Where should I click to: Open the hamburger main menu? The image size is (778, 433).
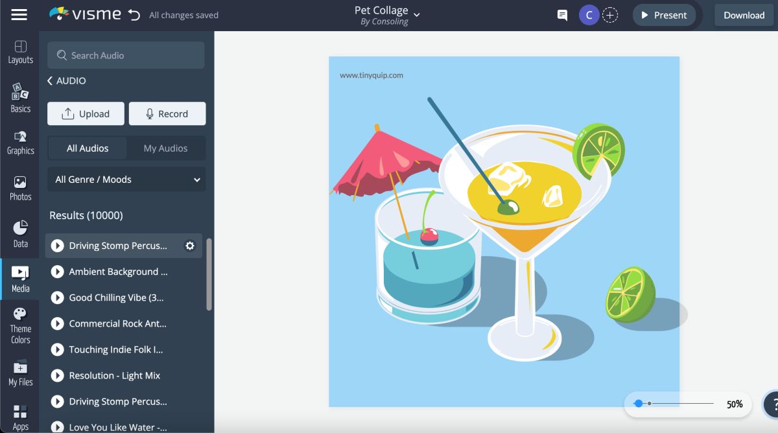click(x=19, y=15)
